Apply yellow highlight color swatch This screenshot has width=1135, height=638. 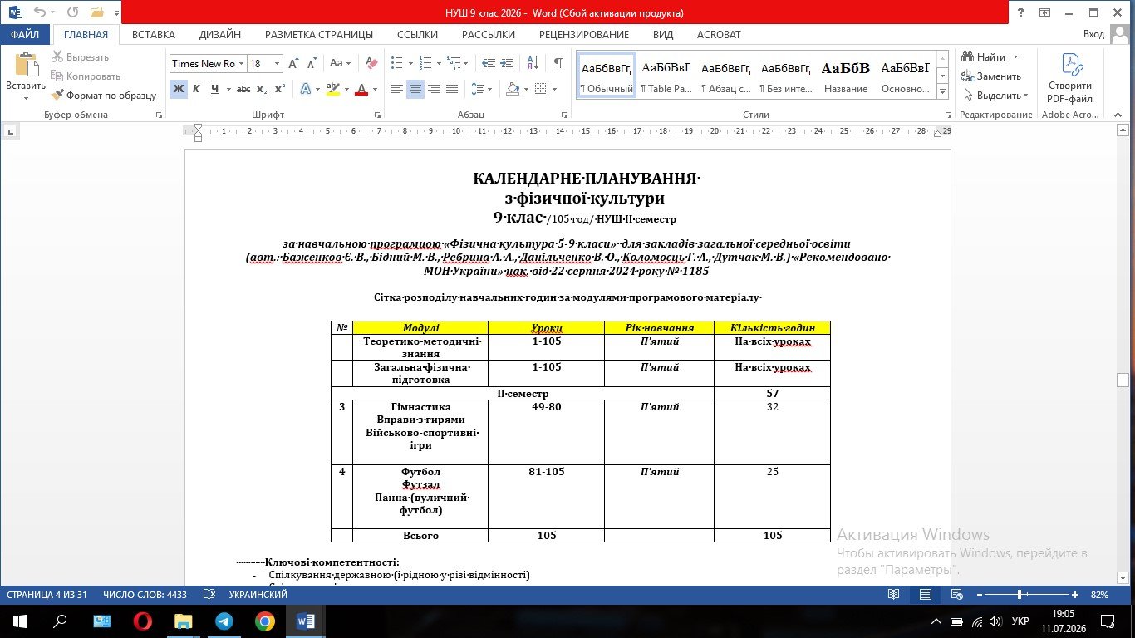(x=332, y=89)
